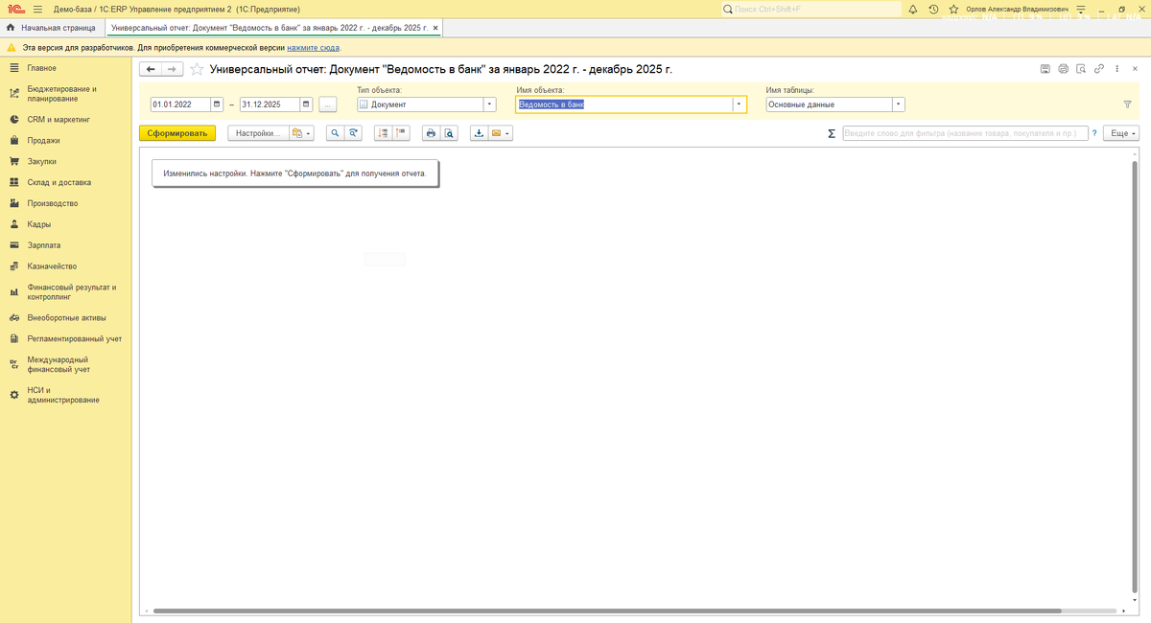The width and height of the screenshot is (1151, 623).
Task: Open Внеоборотные активы section
Action: pos(66,317)
